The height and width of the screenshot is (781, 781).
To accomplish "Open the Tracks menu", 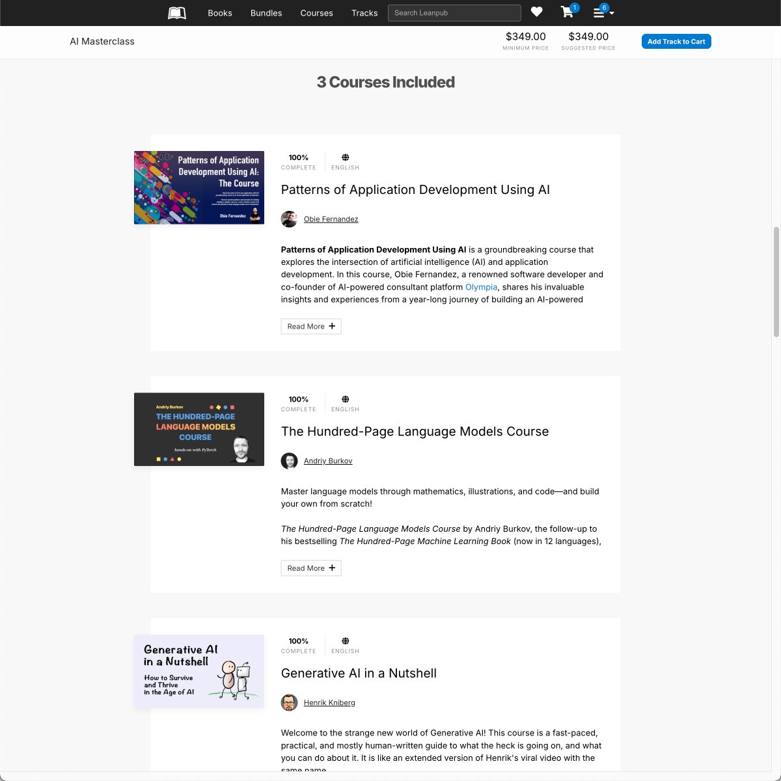I will pos(364,13).
